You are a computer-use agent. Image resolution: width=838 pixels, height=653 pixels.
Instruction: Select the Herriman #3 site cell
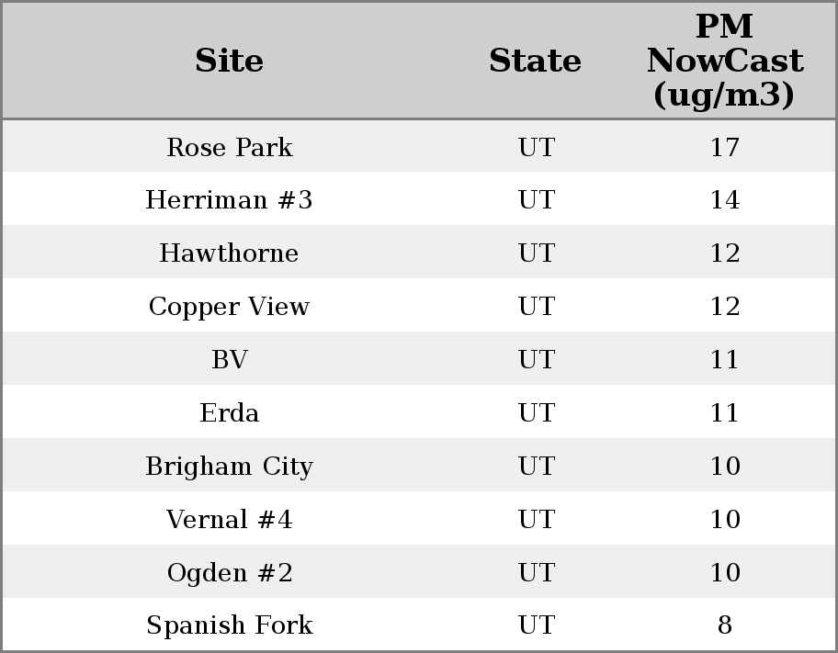coord(229,200)
